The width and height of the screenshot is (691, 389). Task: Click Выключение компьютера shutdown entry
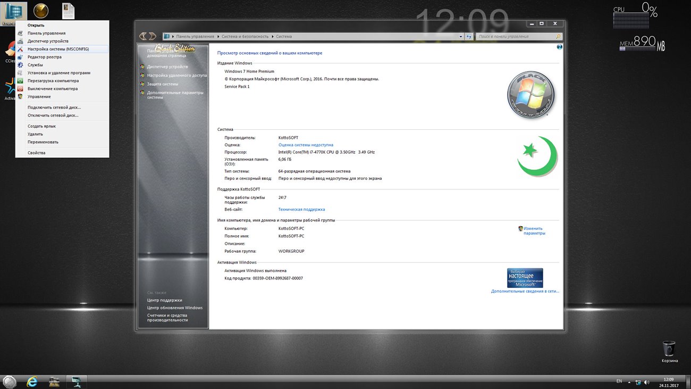(53, 89)
